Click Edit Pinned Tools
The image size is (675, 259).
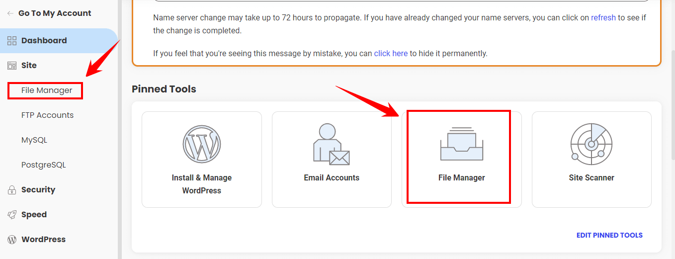point(609,235)
